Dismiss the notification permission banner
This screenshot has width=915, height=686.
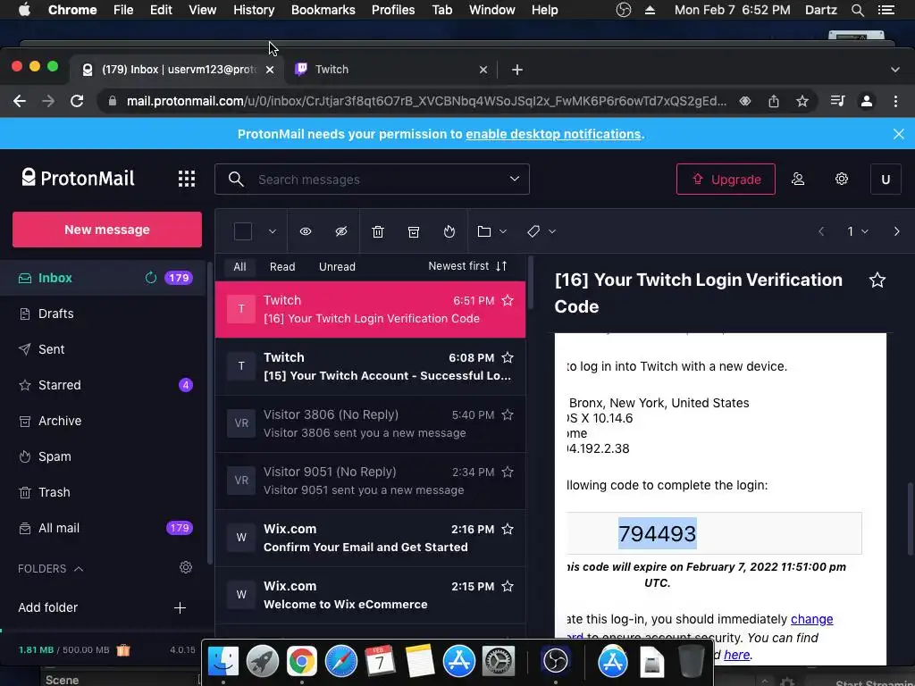click(x=899, y=134)
